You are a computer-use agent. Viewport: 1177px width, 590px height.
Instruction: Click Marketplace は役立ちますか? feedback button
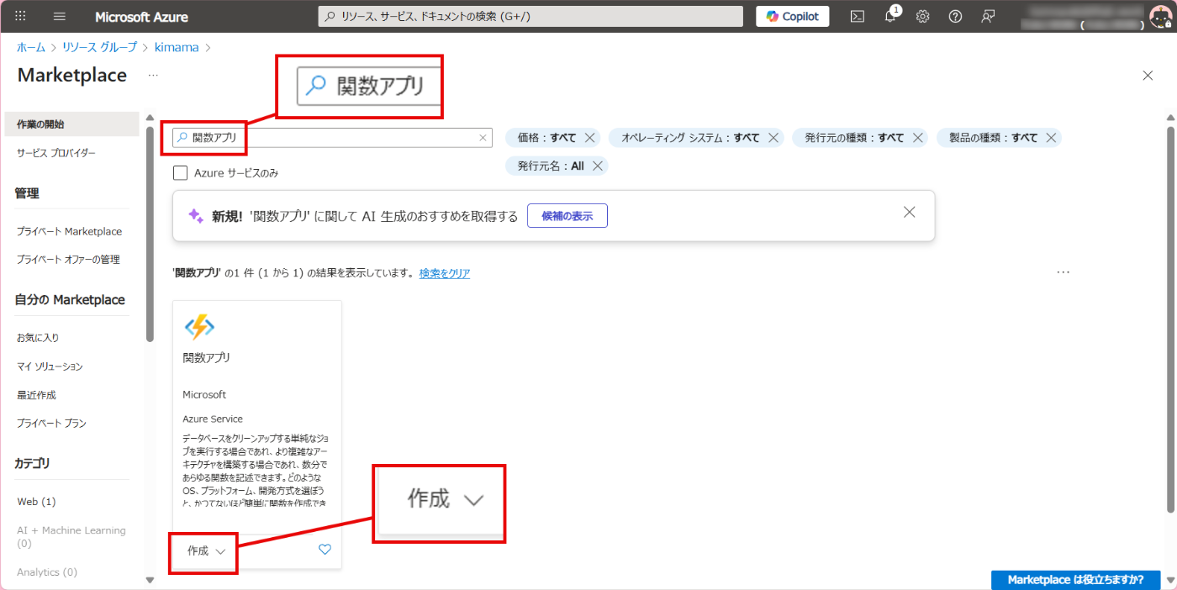point(1076,580)
